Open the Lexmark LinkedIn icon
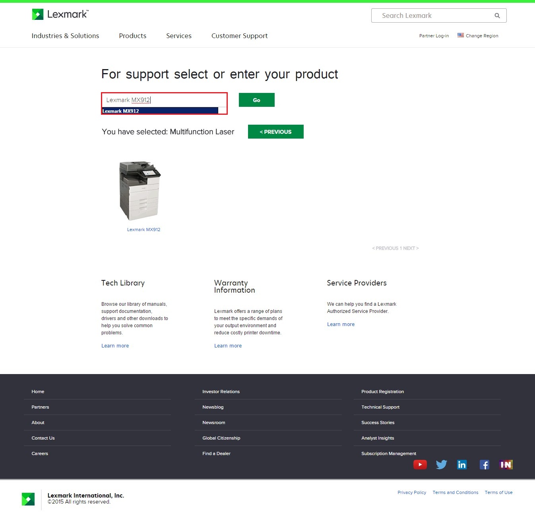 click(x=462, y=464)
